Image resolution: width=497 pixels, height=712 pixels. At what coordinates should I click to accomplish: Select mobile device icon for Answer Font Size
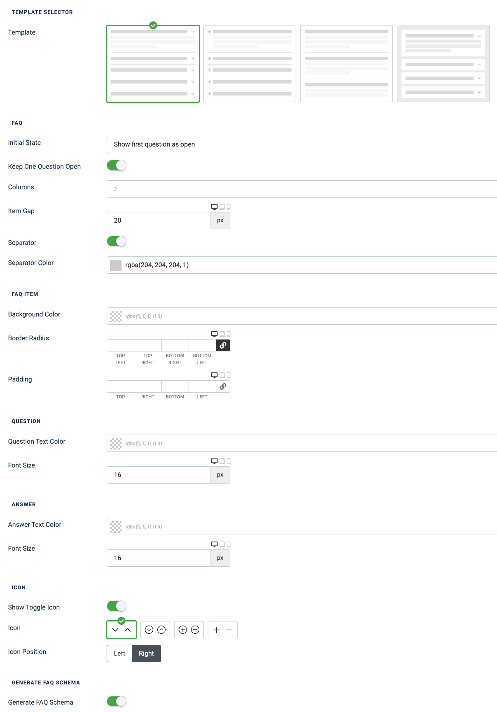[x=229, y=544]
